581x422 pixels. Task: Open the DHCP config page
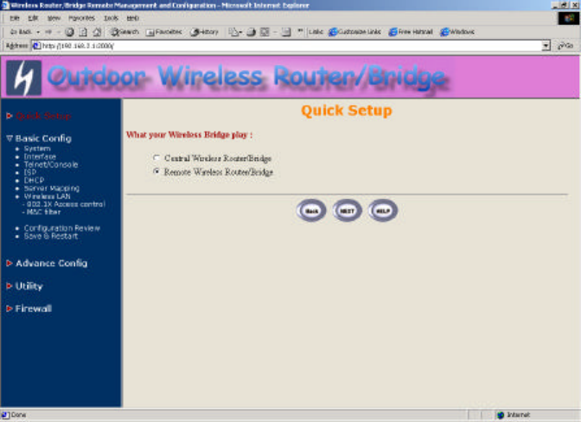[34, 181]
